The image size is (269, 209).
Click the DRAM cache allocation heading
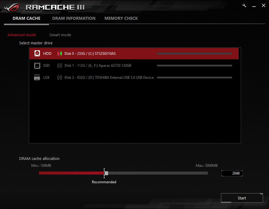39,158
